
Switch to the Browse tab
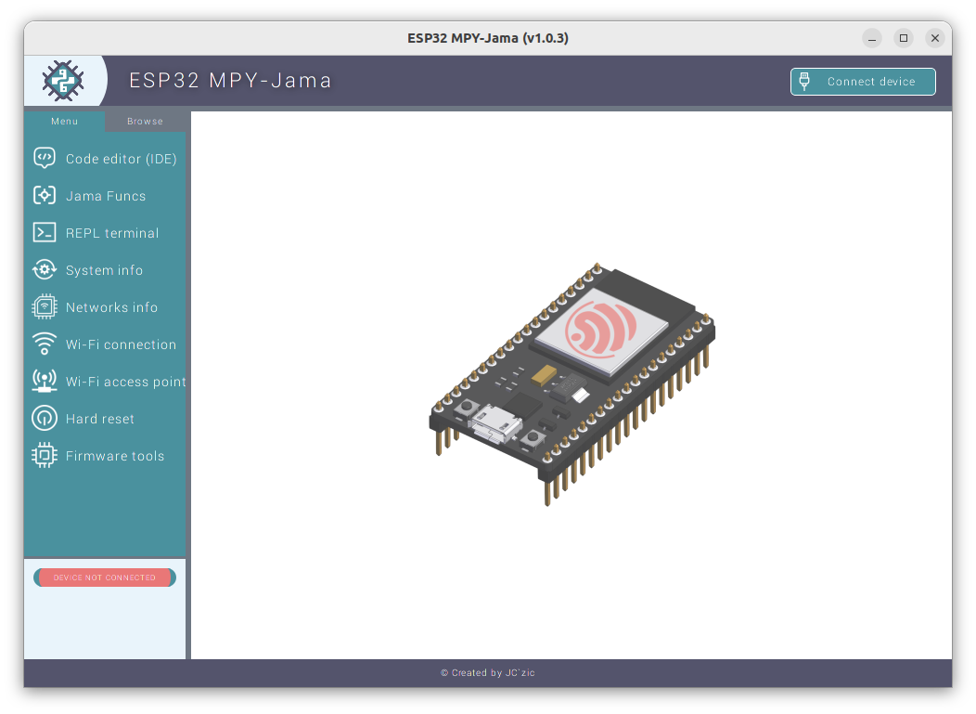[x=145, y=121]
